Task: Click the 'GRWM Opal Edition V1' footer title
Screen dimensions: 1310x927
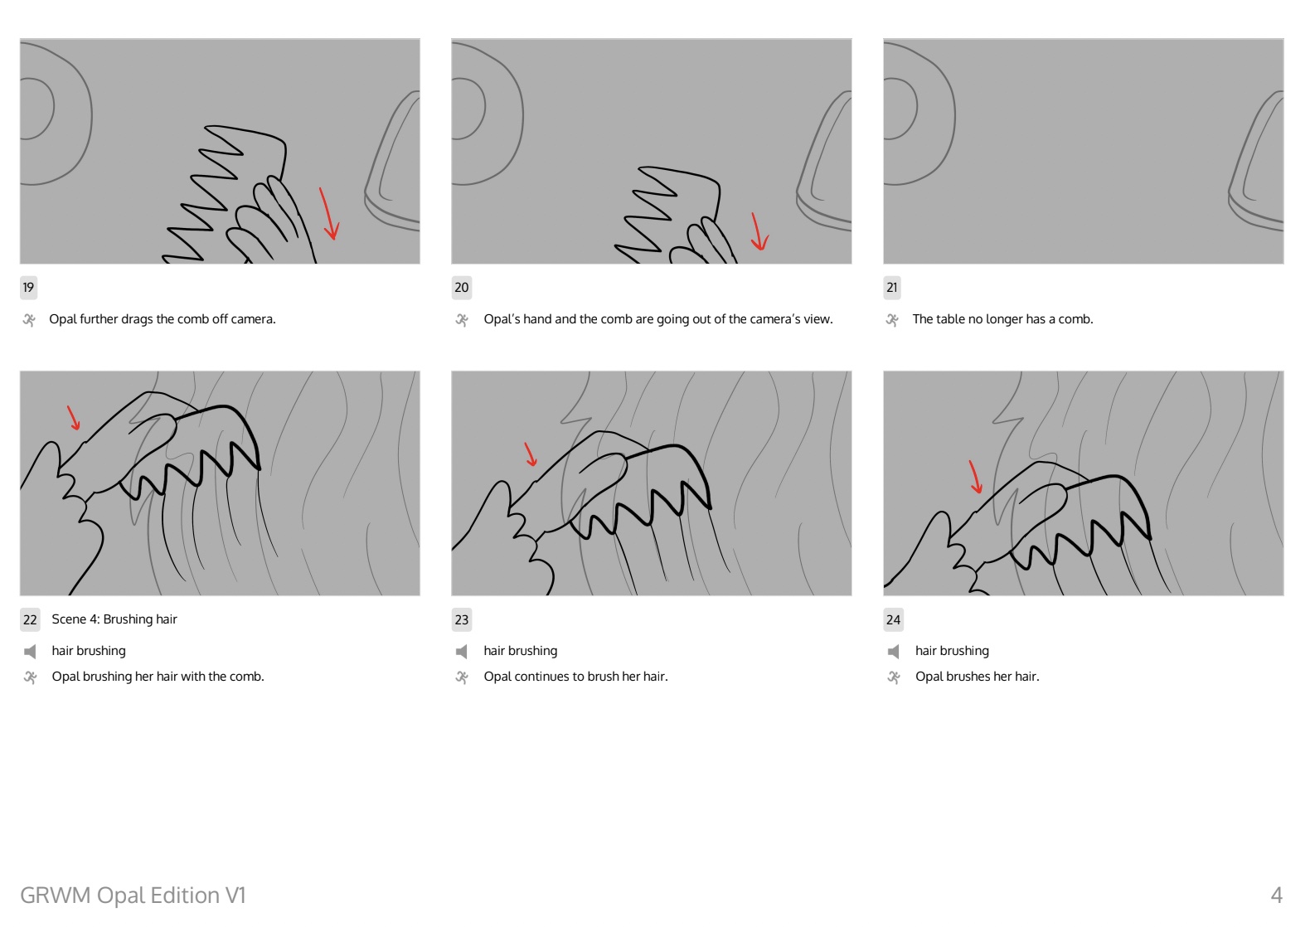Action: [x=133, y=895]
